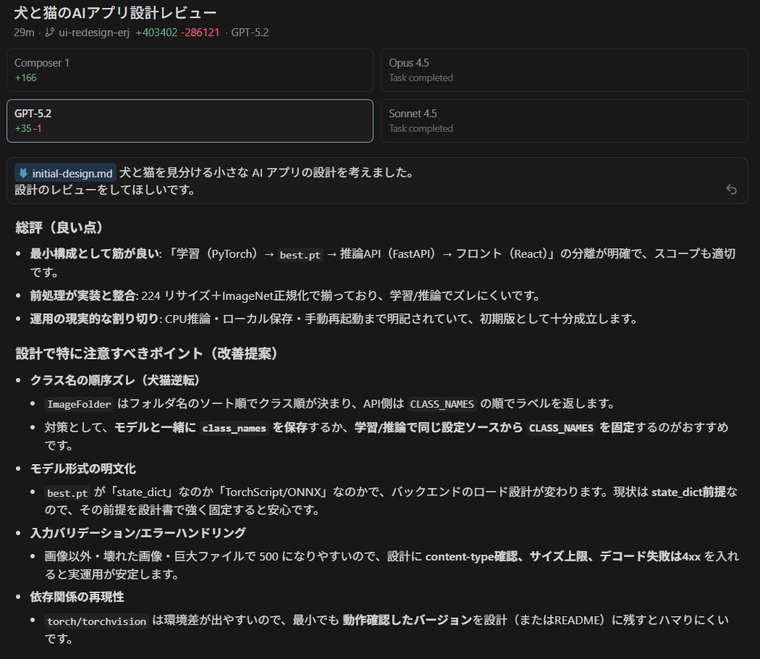Screen dimensions: 760x659
Task: Click the torch/torchvision code snippet
Action: [x=96, y=621]
